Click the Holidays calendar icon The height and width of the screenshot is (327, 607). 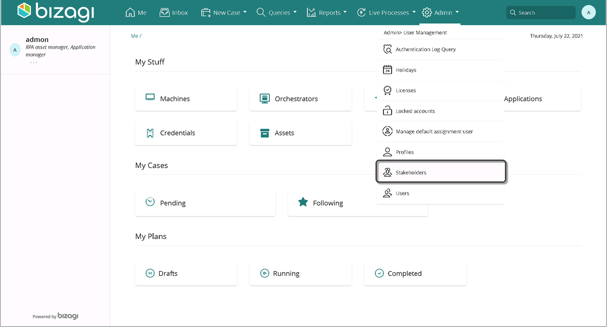(387, 70)
